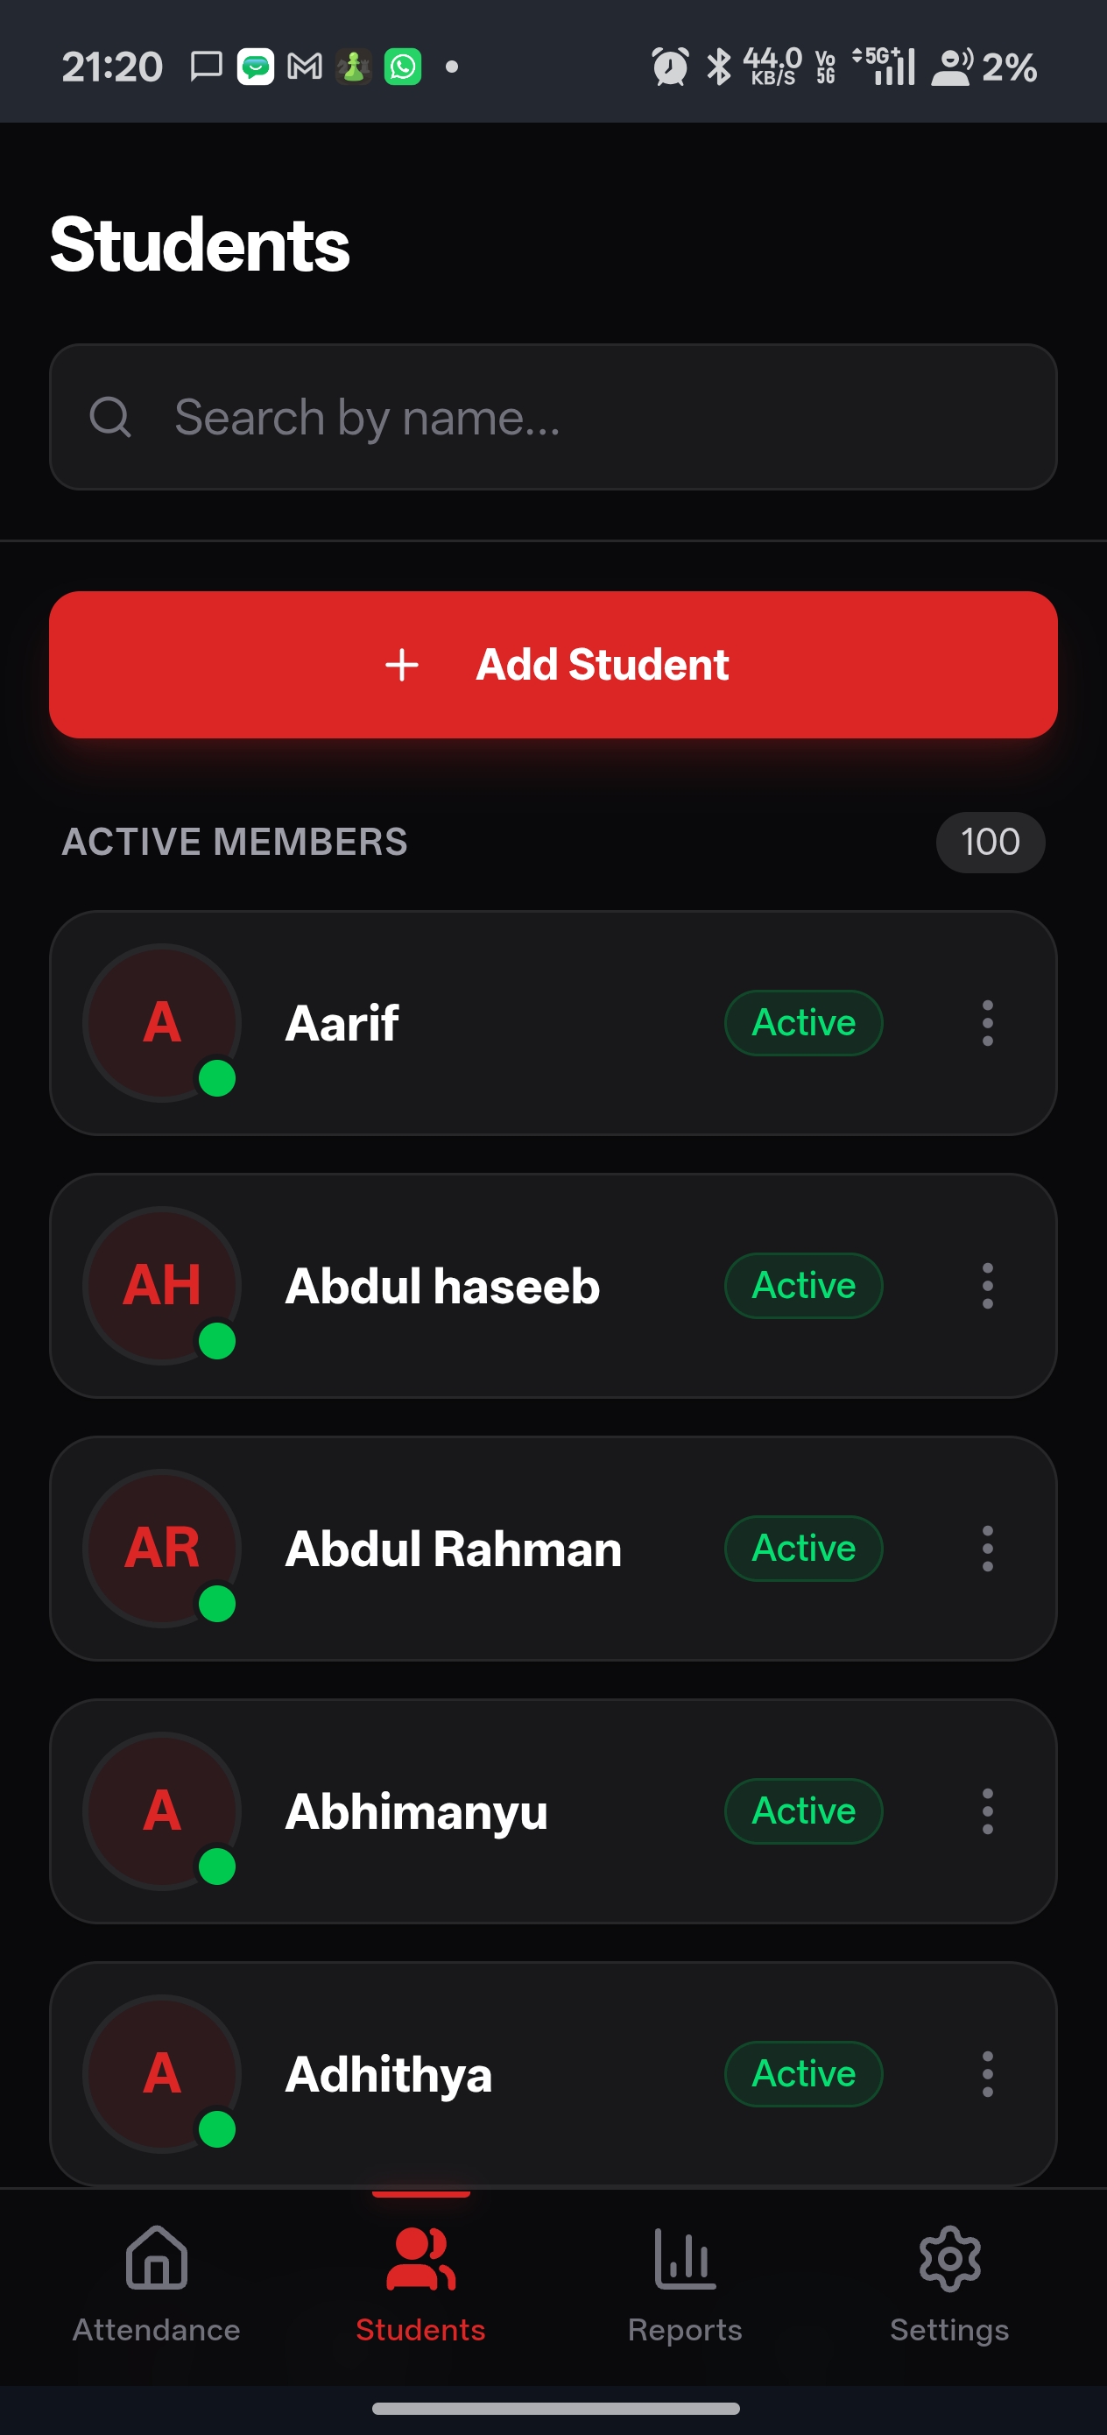The width and height of the screenshot is (1107, 2435).
Task: Open Abhimanyu's student card
Action: [x=553, y=1811]
